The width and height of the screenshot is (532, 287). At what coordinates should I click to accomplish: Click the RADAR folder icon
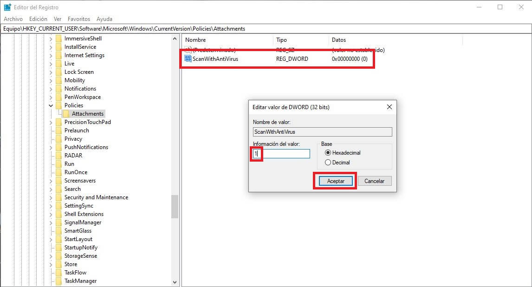pos(58,156)
